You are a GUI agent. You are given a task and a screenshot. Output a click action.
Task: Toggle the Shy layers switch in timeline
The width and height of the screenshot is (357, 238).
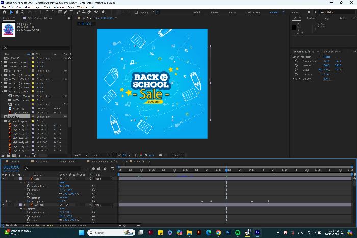(93, 169)
